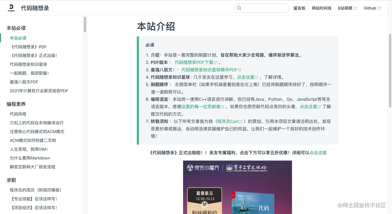Click the 转载须知 bold label

click(x=159, y=121)
